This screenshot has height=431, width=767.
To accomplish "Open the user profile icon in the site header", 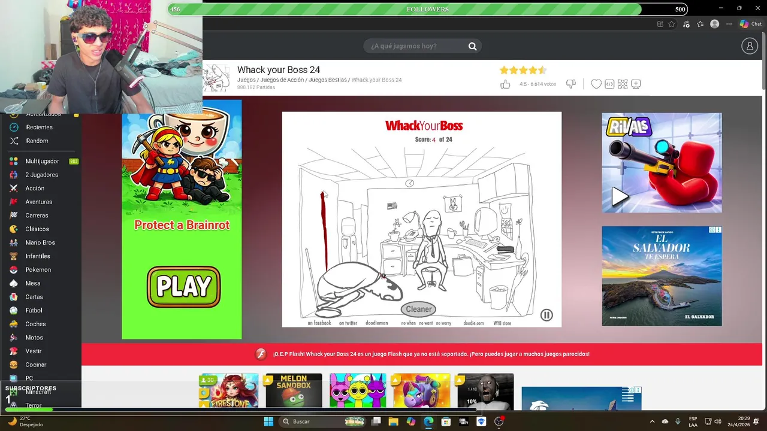I will click(x=750, y=46).
